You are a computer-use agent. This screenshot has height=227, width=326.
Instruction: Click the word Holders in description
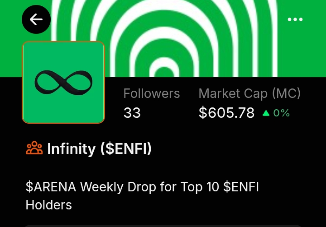(x=49, y=204)
